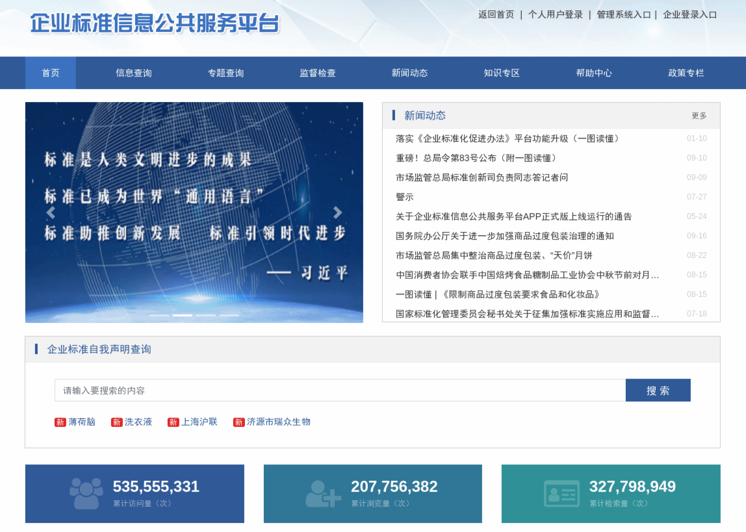Screen dimensions: 746x532
Task: Open the 企业登录入口 link
Action: click(x=690, y=14)
